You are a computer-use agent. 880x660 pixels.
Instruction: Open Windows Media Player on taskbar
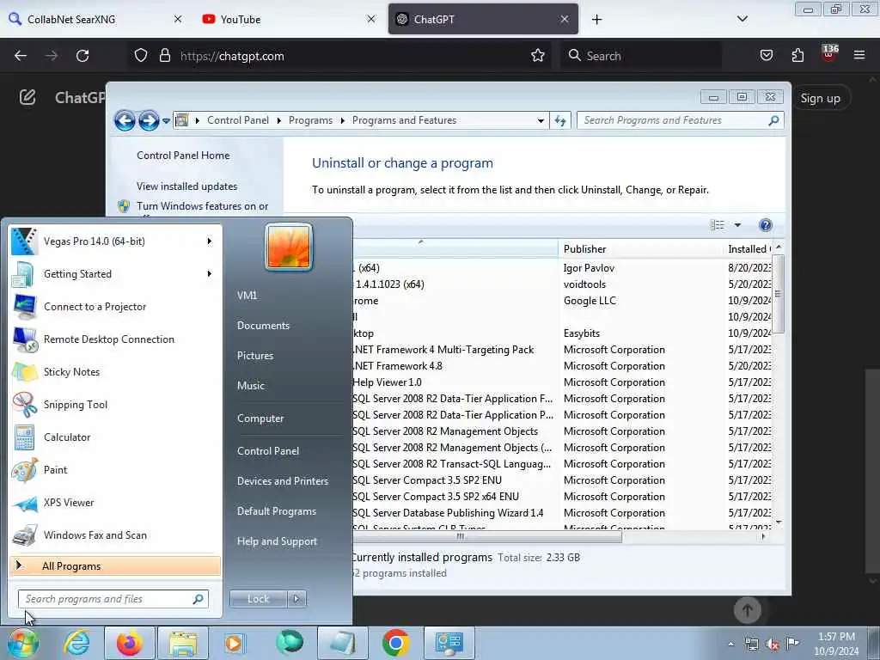235,643
